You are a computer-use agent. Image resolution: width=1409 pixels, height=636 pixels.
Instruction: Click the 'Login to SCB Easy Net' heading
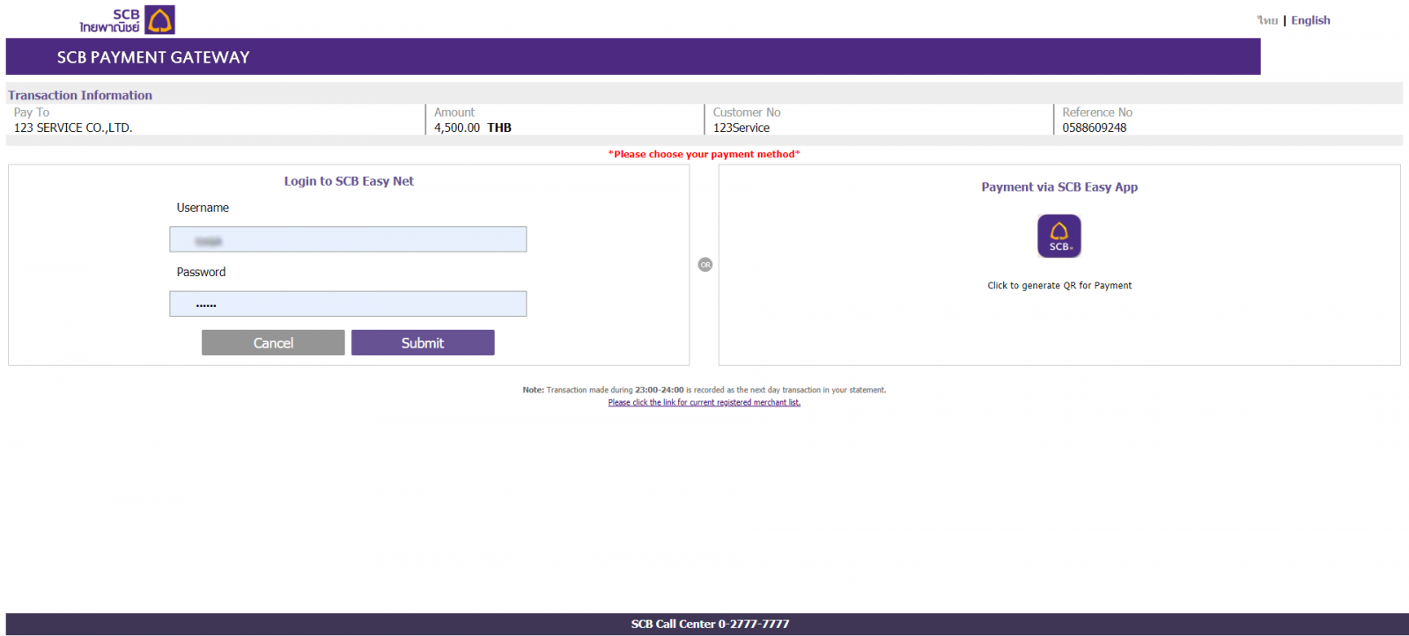tap(349, 181)
